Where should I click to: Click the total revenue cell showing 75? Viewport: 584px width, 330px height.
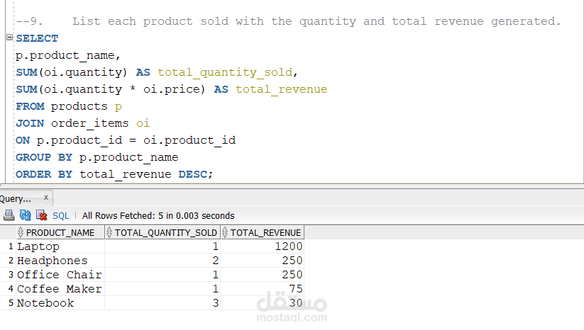(263, 289)
